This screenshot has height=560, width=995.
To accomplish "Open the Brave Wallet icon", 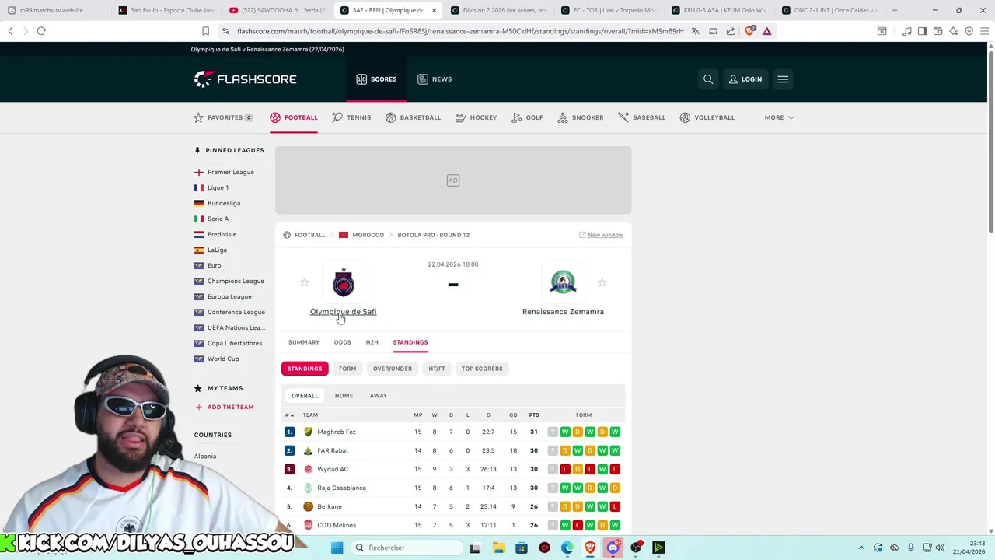I will 937,31.
